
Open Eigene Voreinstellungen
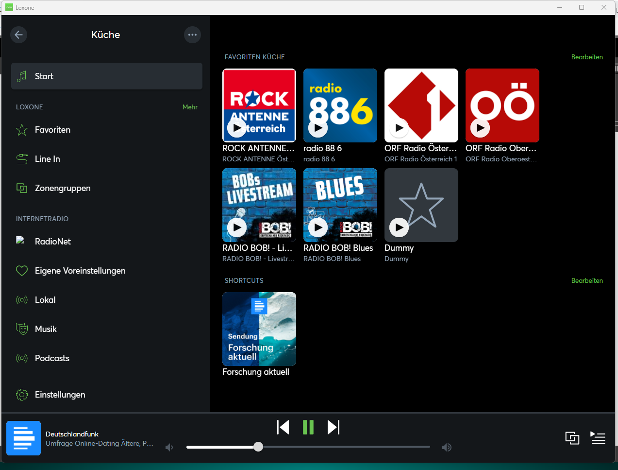[107, 271]
